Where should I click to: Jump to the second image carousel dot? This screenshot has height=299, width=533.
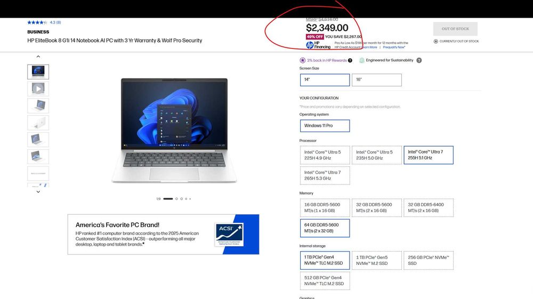[x=176, y=199]
